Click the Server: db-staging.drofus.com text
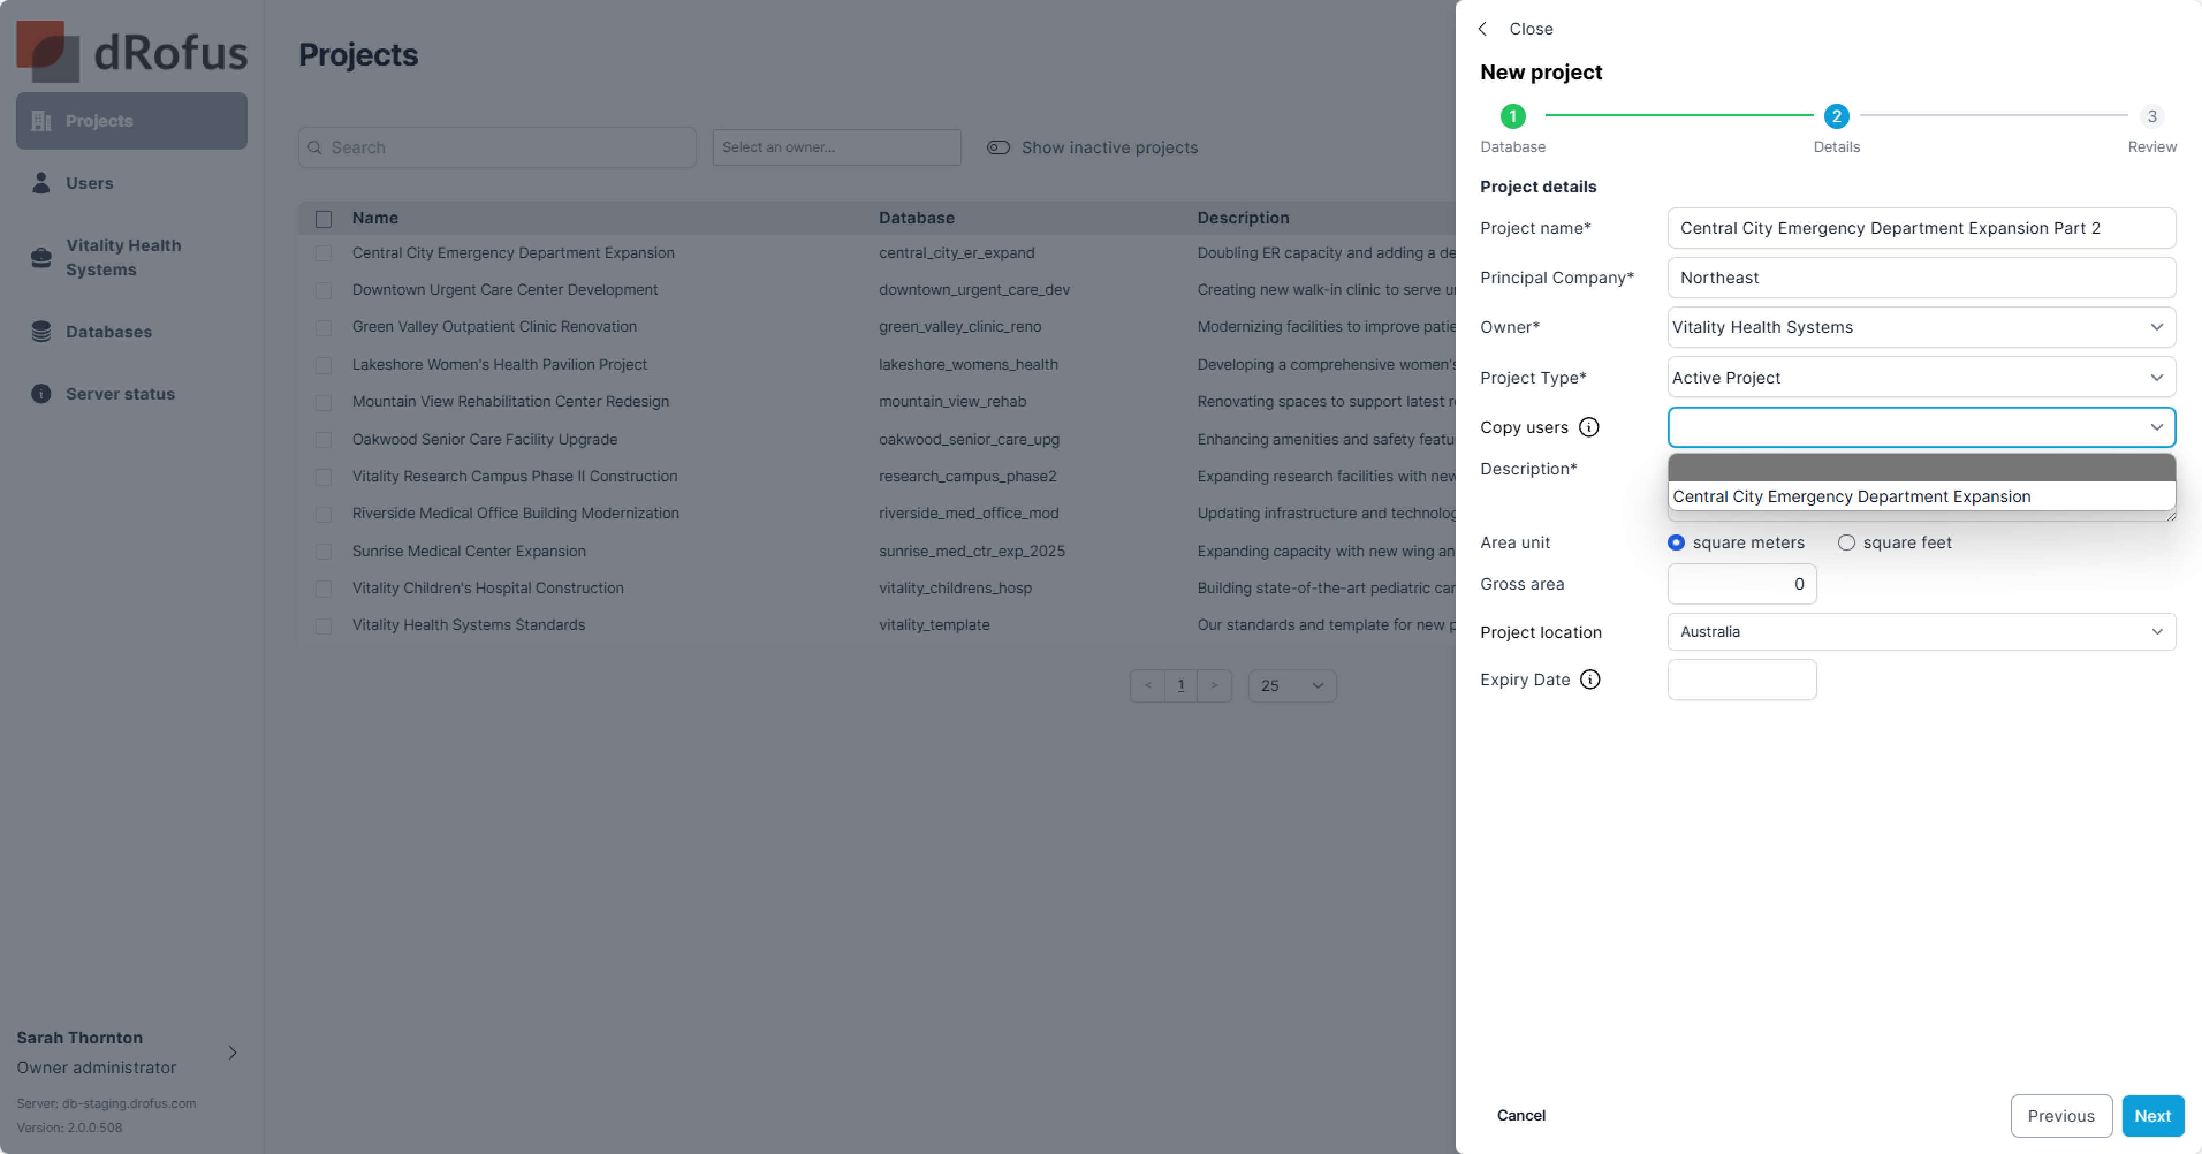 click(x=106, y=1103)
